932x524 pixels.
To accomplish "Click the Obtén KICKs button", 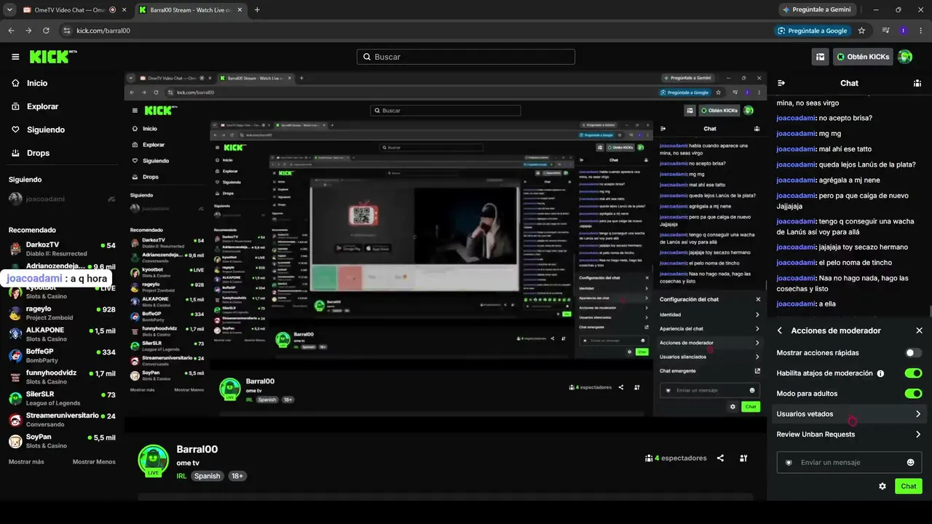I will [863, 57].
